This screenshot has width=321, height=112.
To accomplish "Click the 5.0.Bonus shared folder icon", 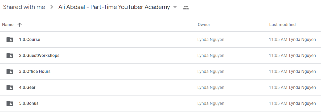I will (x=10, y=103).
